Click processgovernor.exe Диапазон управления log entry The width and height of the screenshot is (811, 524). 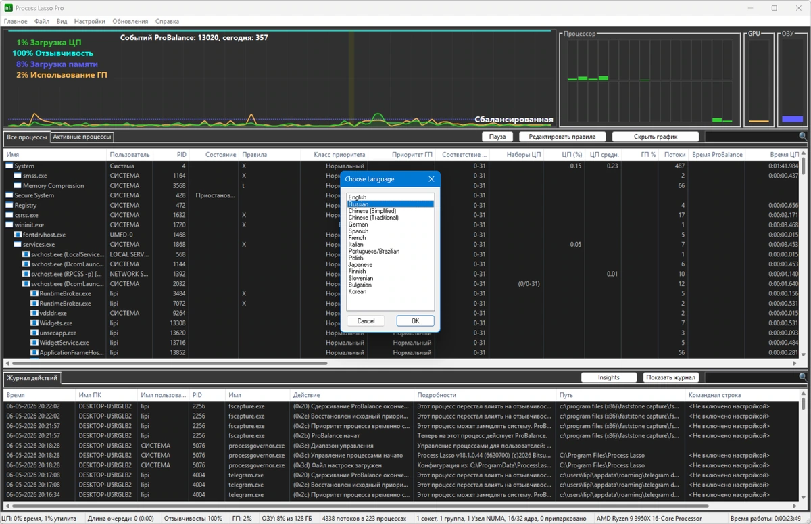click(401, 446)
